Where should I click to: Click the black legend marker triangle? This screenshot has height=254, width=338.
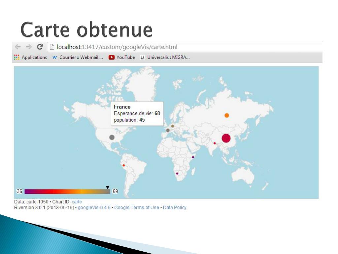108,188
